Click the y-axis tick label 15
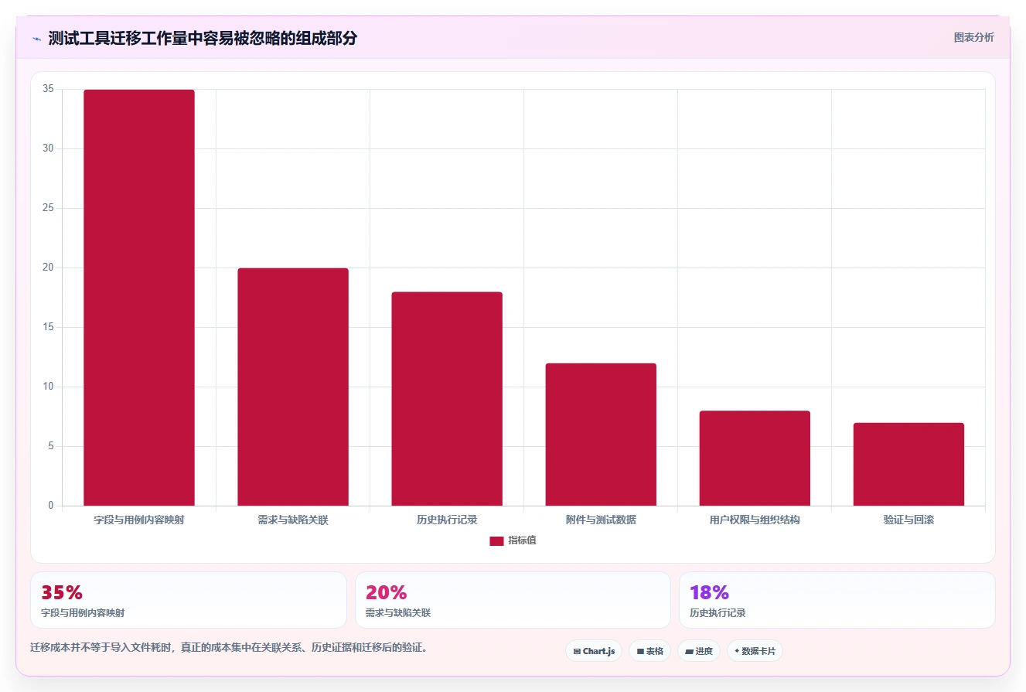 point(49,327)
